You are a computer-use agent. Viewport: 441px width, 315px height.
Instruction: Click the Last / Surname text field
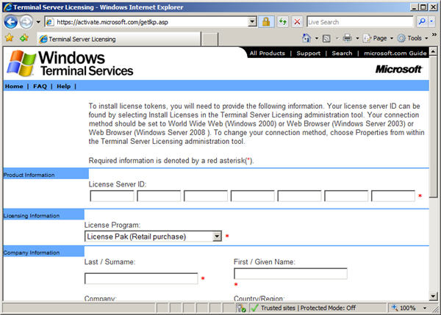point(141,278)
